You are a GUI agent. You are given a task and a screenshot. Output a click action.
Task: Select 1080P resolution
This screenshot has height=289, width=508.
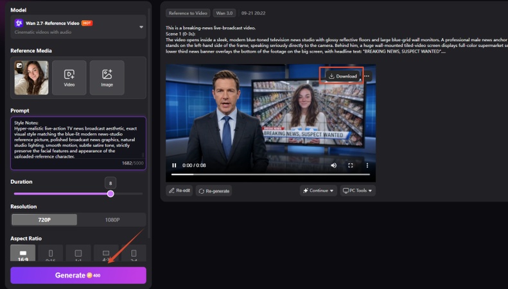[x=112, y=220]
